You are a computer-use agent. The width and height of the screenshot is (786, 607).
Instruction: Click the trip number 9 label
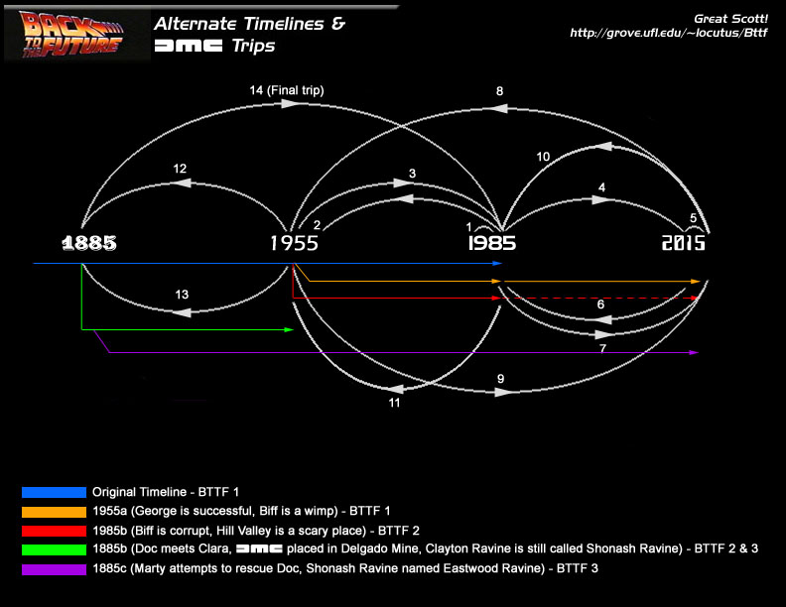500,379
